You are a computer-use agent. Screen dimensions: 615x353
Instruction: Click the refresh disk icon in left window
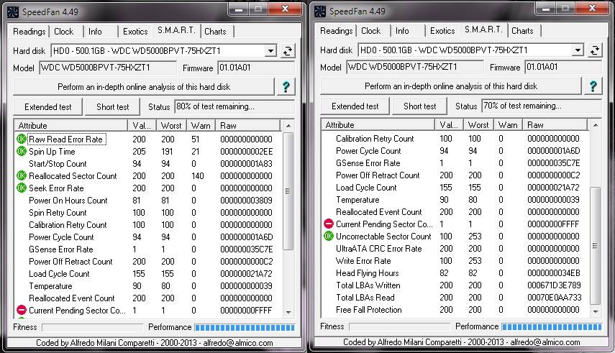click(x=287, y=51)
